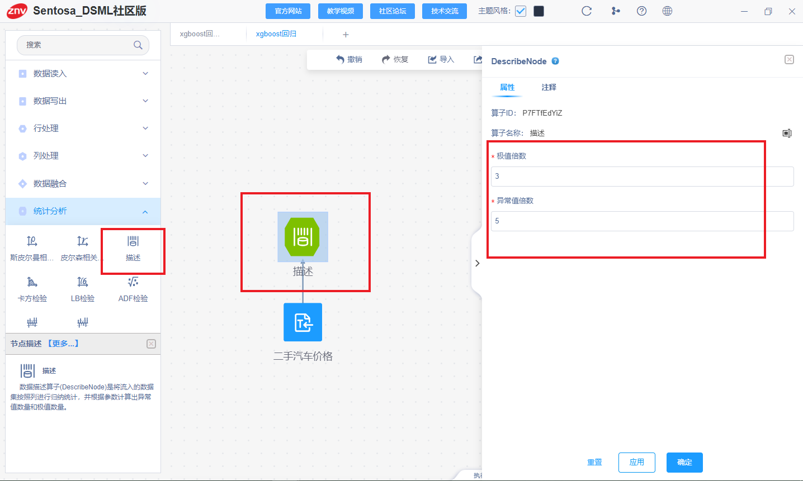Image resolution: width=803 pixels, height=481 pixels.
Task: Add a new canvas tab with plus
Action: (346, 35)
